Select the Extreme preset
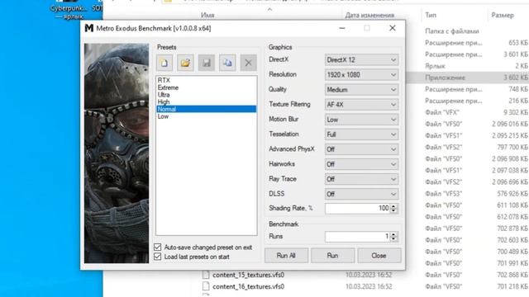Viewport: 529px width, 297px height. [x=206, y=87]
